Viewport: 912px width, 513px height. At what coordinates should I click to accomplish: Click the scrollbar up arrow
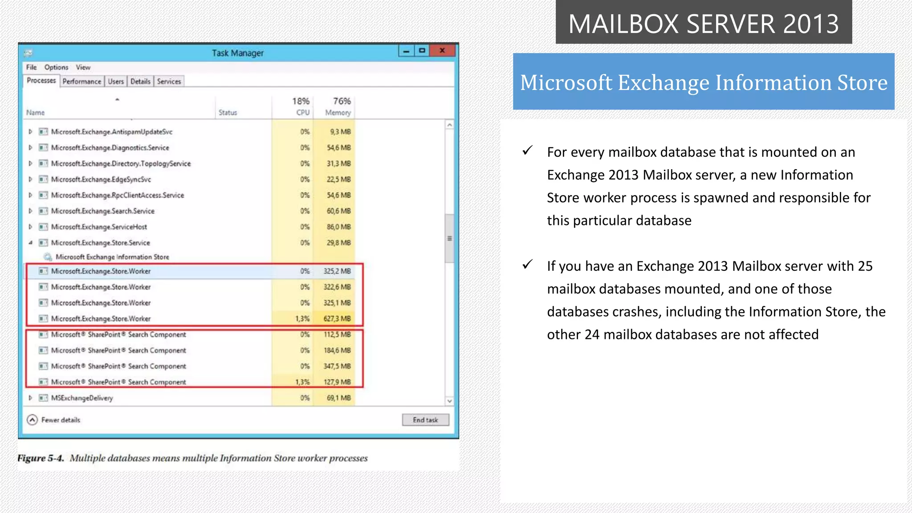pyautogui.click(x=449, y=125)
